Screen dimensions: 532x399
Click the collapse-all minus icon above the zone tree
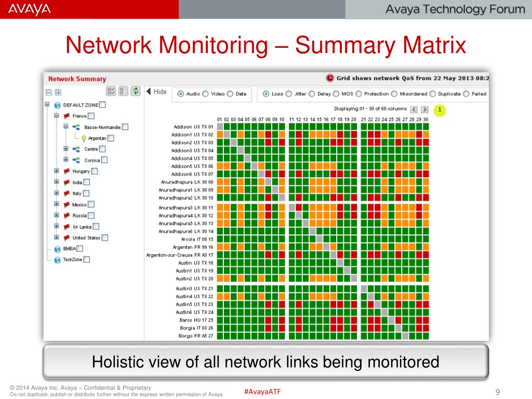tap(48, 92)
